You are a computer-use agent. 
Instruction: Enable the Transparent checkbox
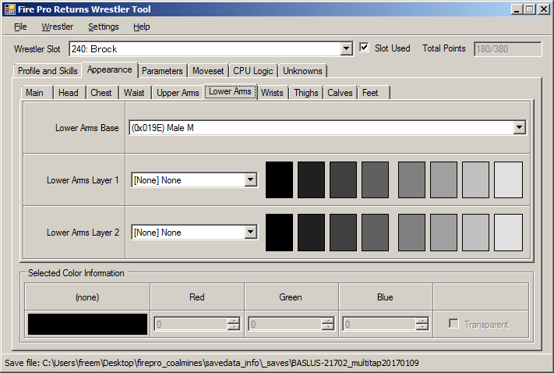(453, 325)
